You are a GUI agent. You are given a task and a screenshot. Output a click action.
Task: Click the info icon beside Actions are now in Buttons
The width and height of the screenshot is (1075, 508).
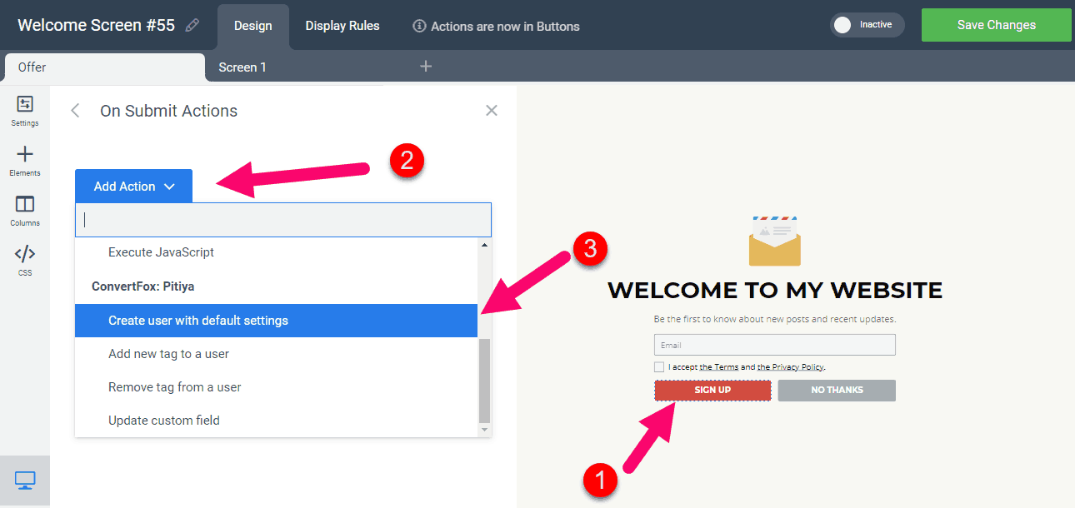(x=419, y=26)
